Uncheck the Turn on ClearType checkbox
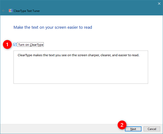Image resolution: width=163 pixels, height=134 pixels. pos(15,44)
